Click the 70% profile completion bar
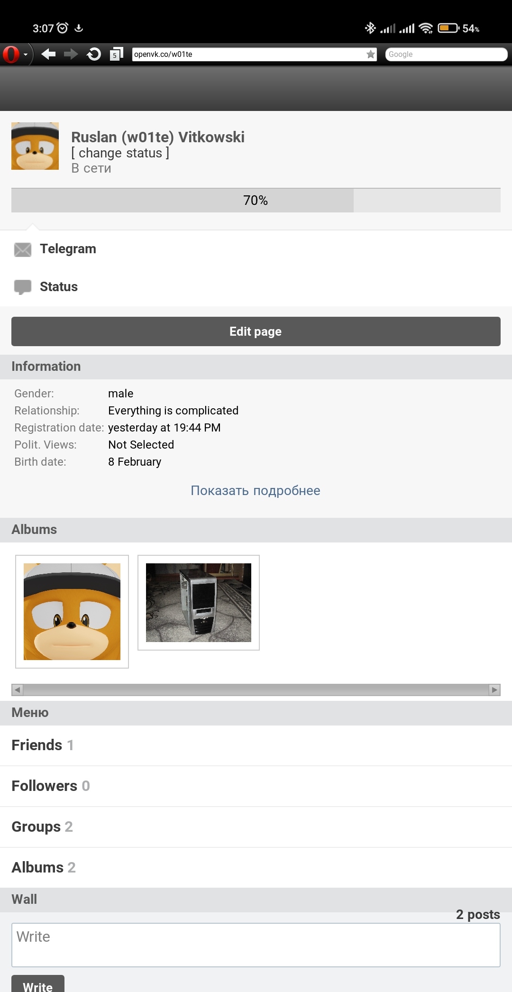 pyautogui.click(x=256, y=200)
